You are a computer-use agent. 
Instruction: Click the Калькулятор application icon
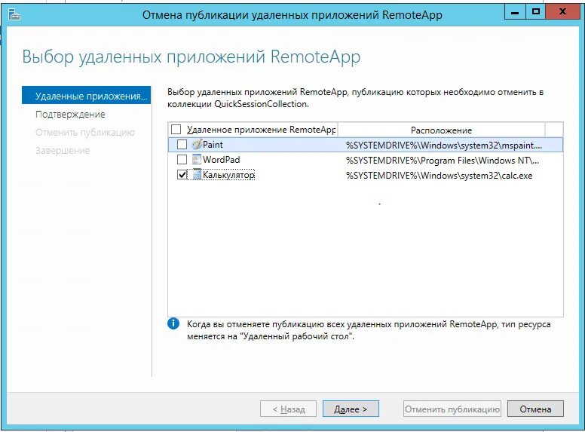tap(197, 175)
